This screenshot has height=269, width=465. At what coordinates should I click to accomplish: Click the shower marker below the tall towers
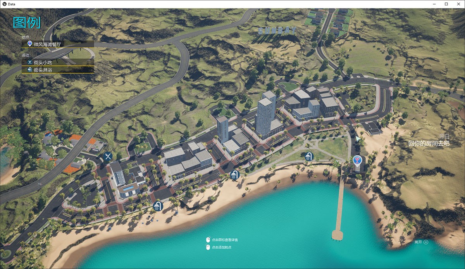tap(234, 175)
